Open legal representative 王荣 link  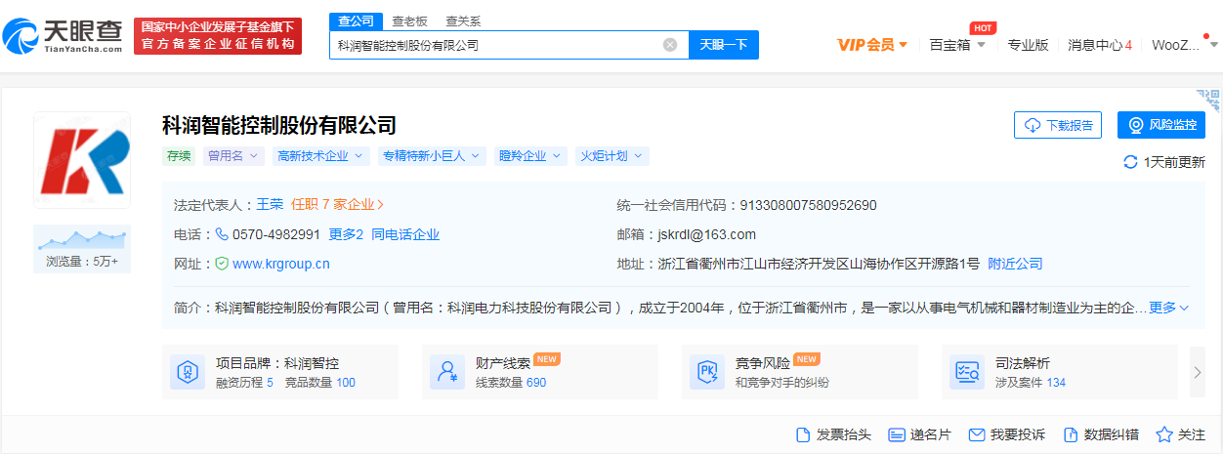pyautogui.click(x=270, y=205)
